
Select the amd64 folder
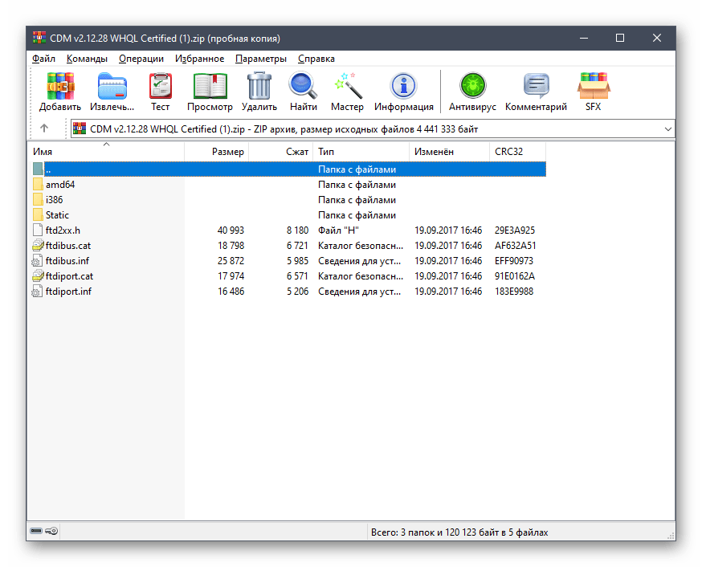[x=60, y=185]
